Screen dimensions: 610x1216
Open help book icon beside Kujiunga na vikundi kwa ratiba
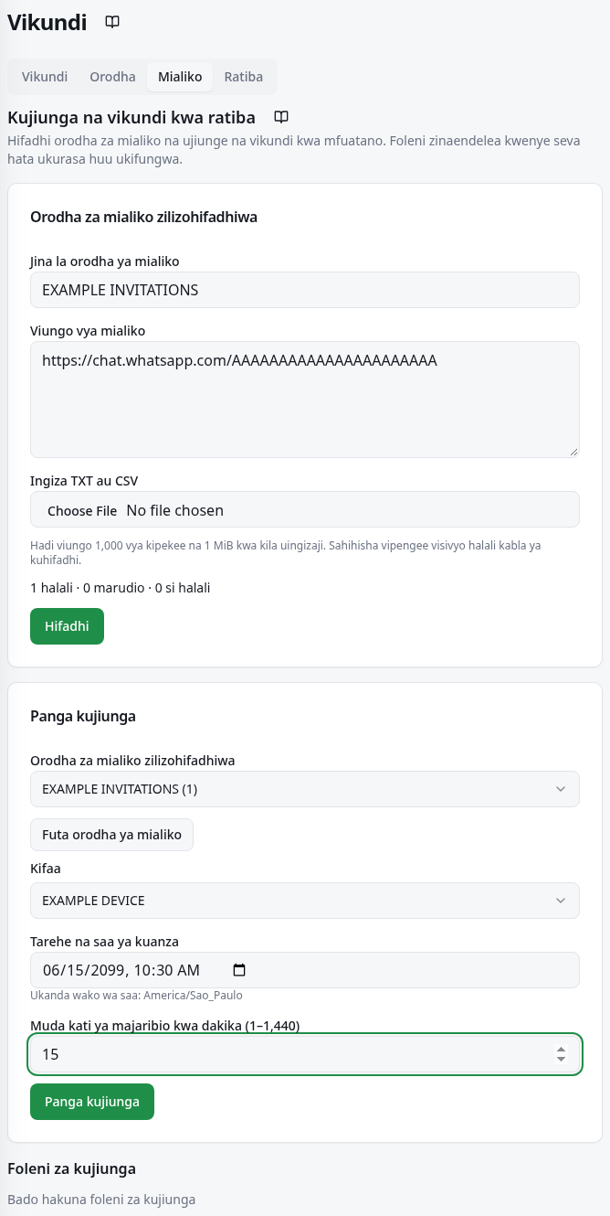coord(282,117)
